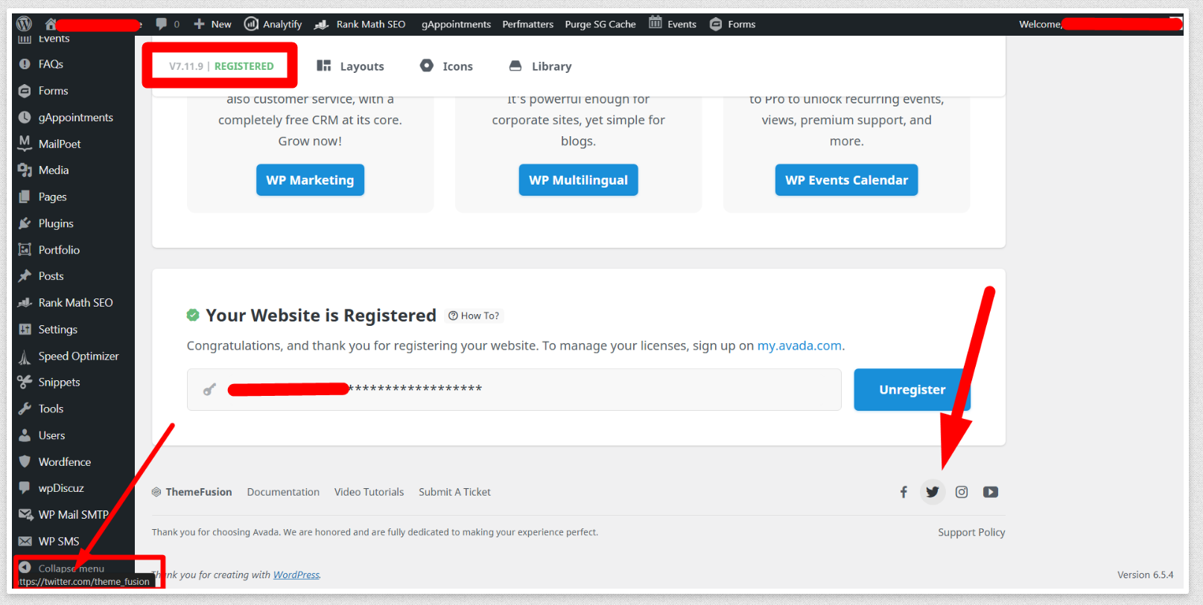The image size is (1203, 605).
Task: Click the Tools wrench icon
Action: coord(25,409)
